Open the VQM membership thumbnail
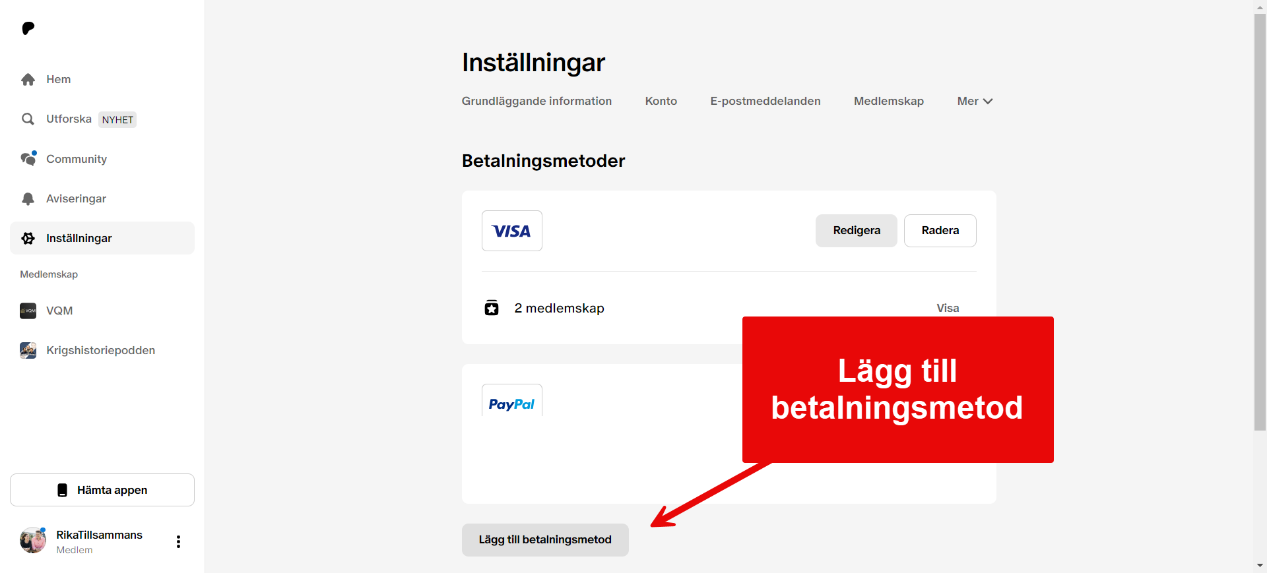1267x573 pixels. (x=28, y=311)
